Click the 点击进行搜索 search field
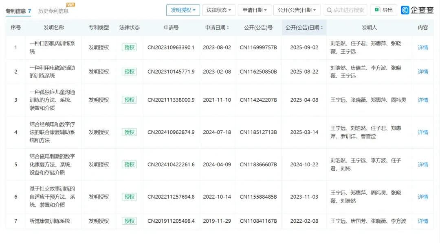440x243 pixels. click(x=345, y=10)
